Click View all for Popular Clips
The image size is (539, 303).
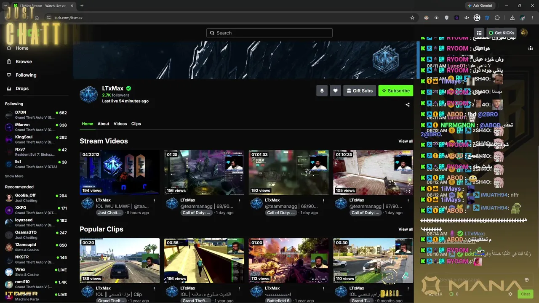click(x=406, y=229)
